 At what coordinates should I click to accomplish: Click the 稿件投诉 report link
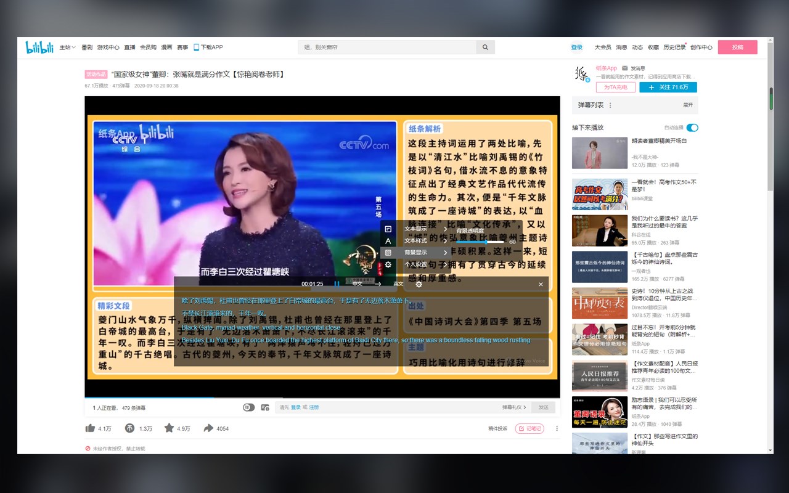497,428
